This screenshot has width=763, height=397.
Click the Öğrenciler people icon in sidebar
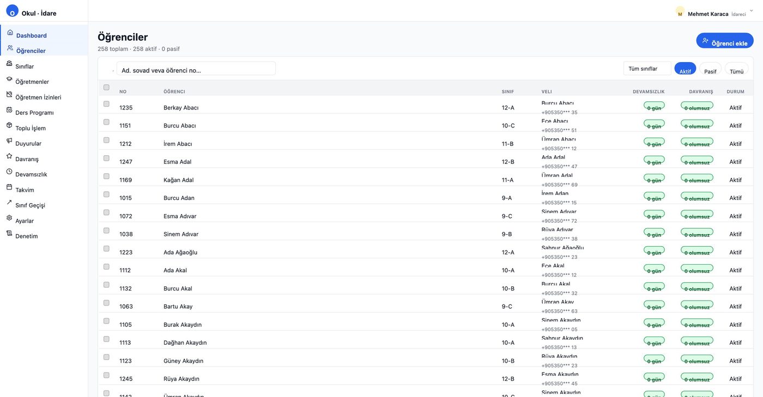pyautogui.click(x=10, y=48)
